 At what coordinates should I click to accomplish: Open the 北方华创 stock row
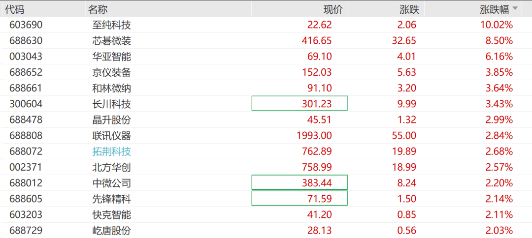coord(266,167)
